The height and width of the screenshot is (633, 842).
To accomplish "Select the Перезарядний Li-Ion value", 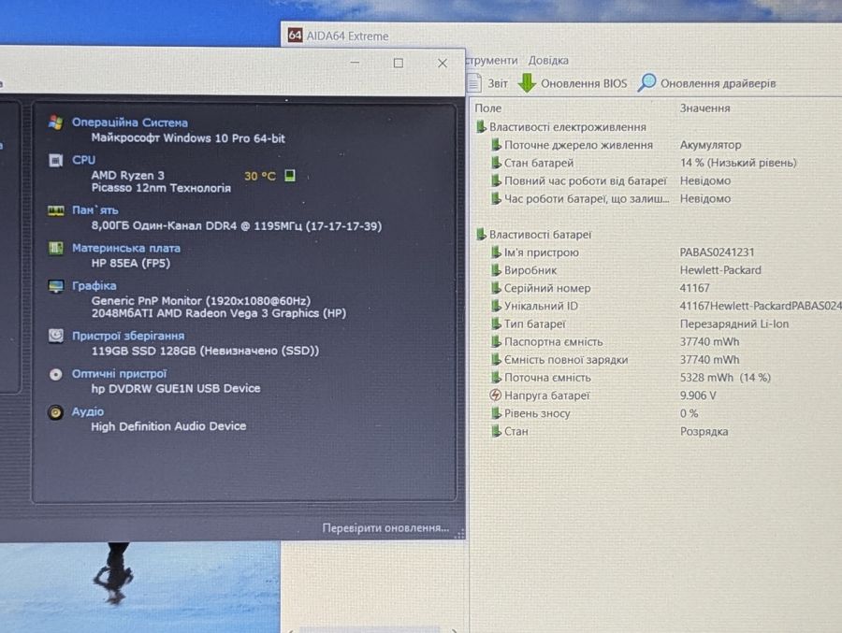I will point(734,324).
